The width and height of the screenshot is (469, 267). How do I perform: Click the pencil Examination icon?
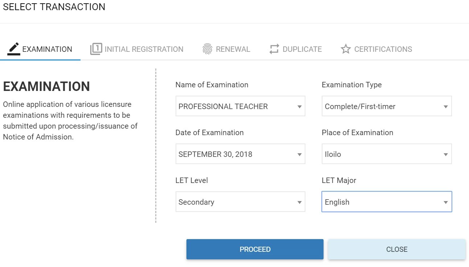(14, 49)
